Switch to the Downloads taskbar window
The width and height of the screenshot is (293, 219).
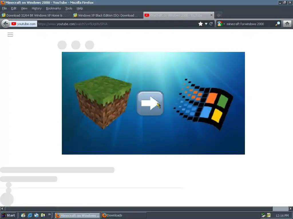[x=124, y=215]
